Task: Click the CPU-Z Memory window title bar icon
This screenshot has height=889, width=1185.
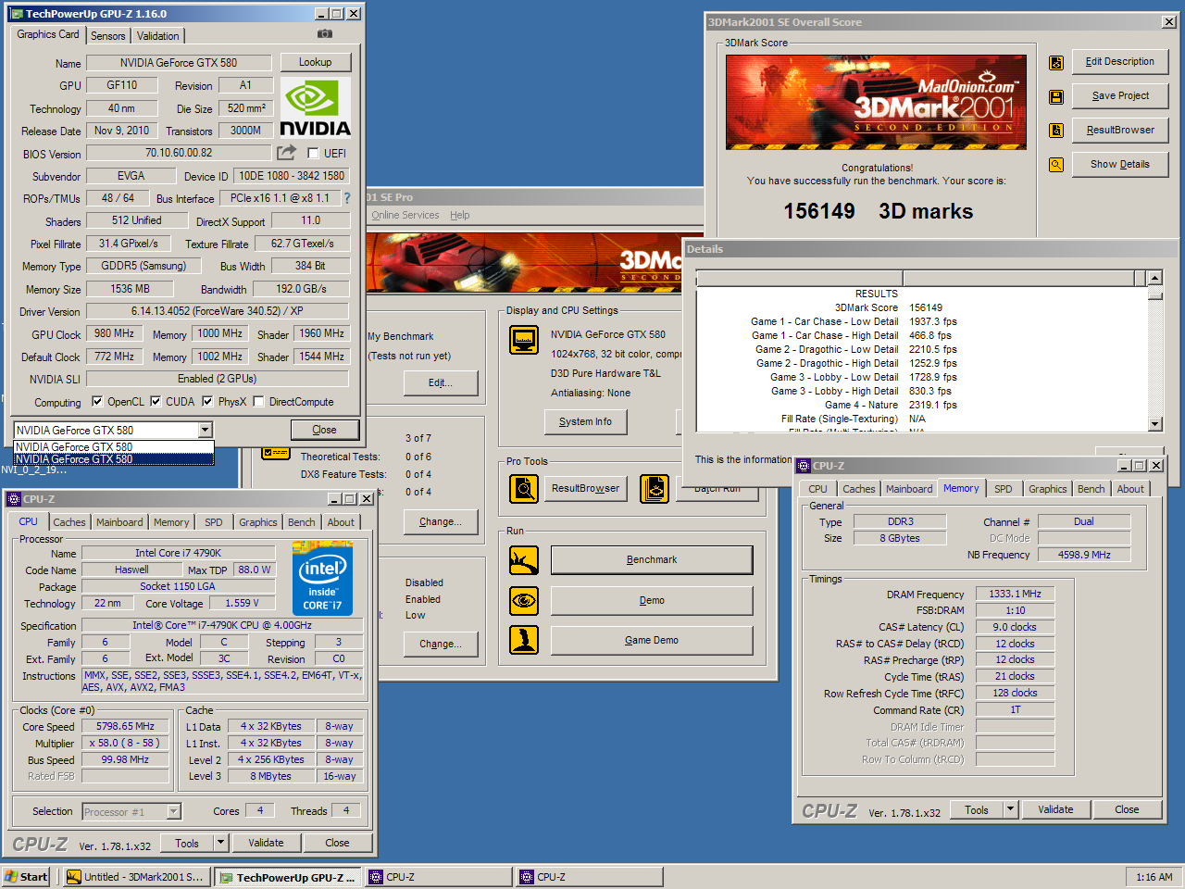Action: pos(804,466)
